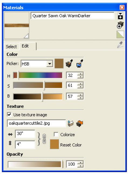This screenshot has width=128, height=174.
Task: Click the Reset Color swatch
Action: click(54, 144)
